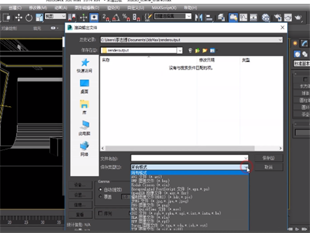Open Desktop in places sidebar
This screenshot has width=310, height=233.
point(84,86)
